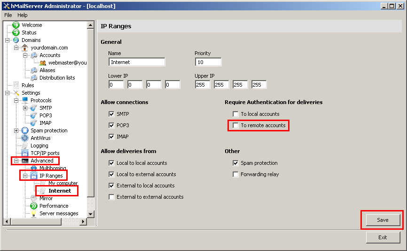407x251 pixels.
Task: Click the TCP/IP ports lock icon
Action: click(25, 153)
